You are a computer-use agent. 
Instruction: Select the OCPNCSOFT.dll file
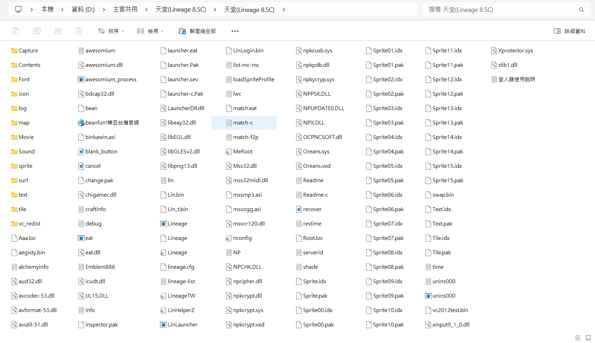pyautogui.click(x=319, y=137)
